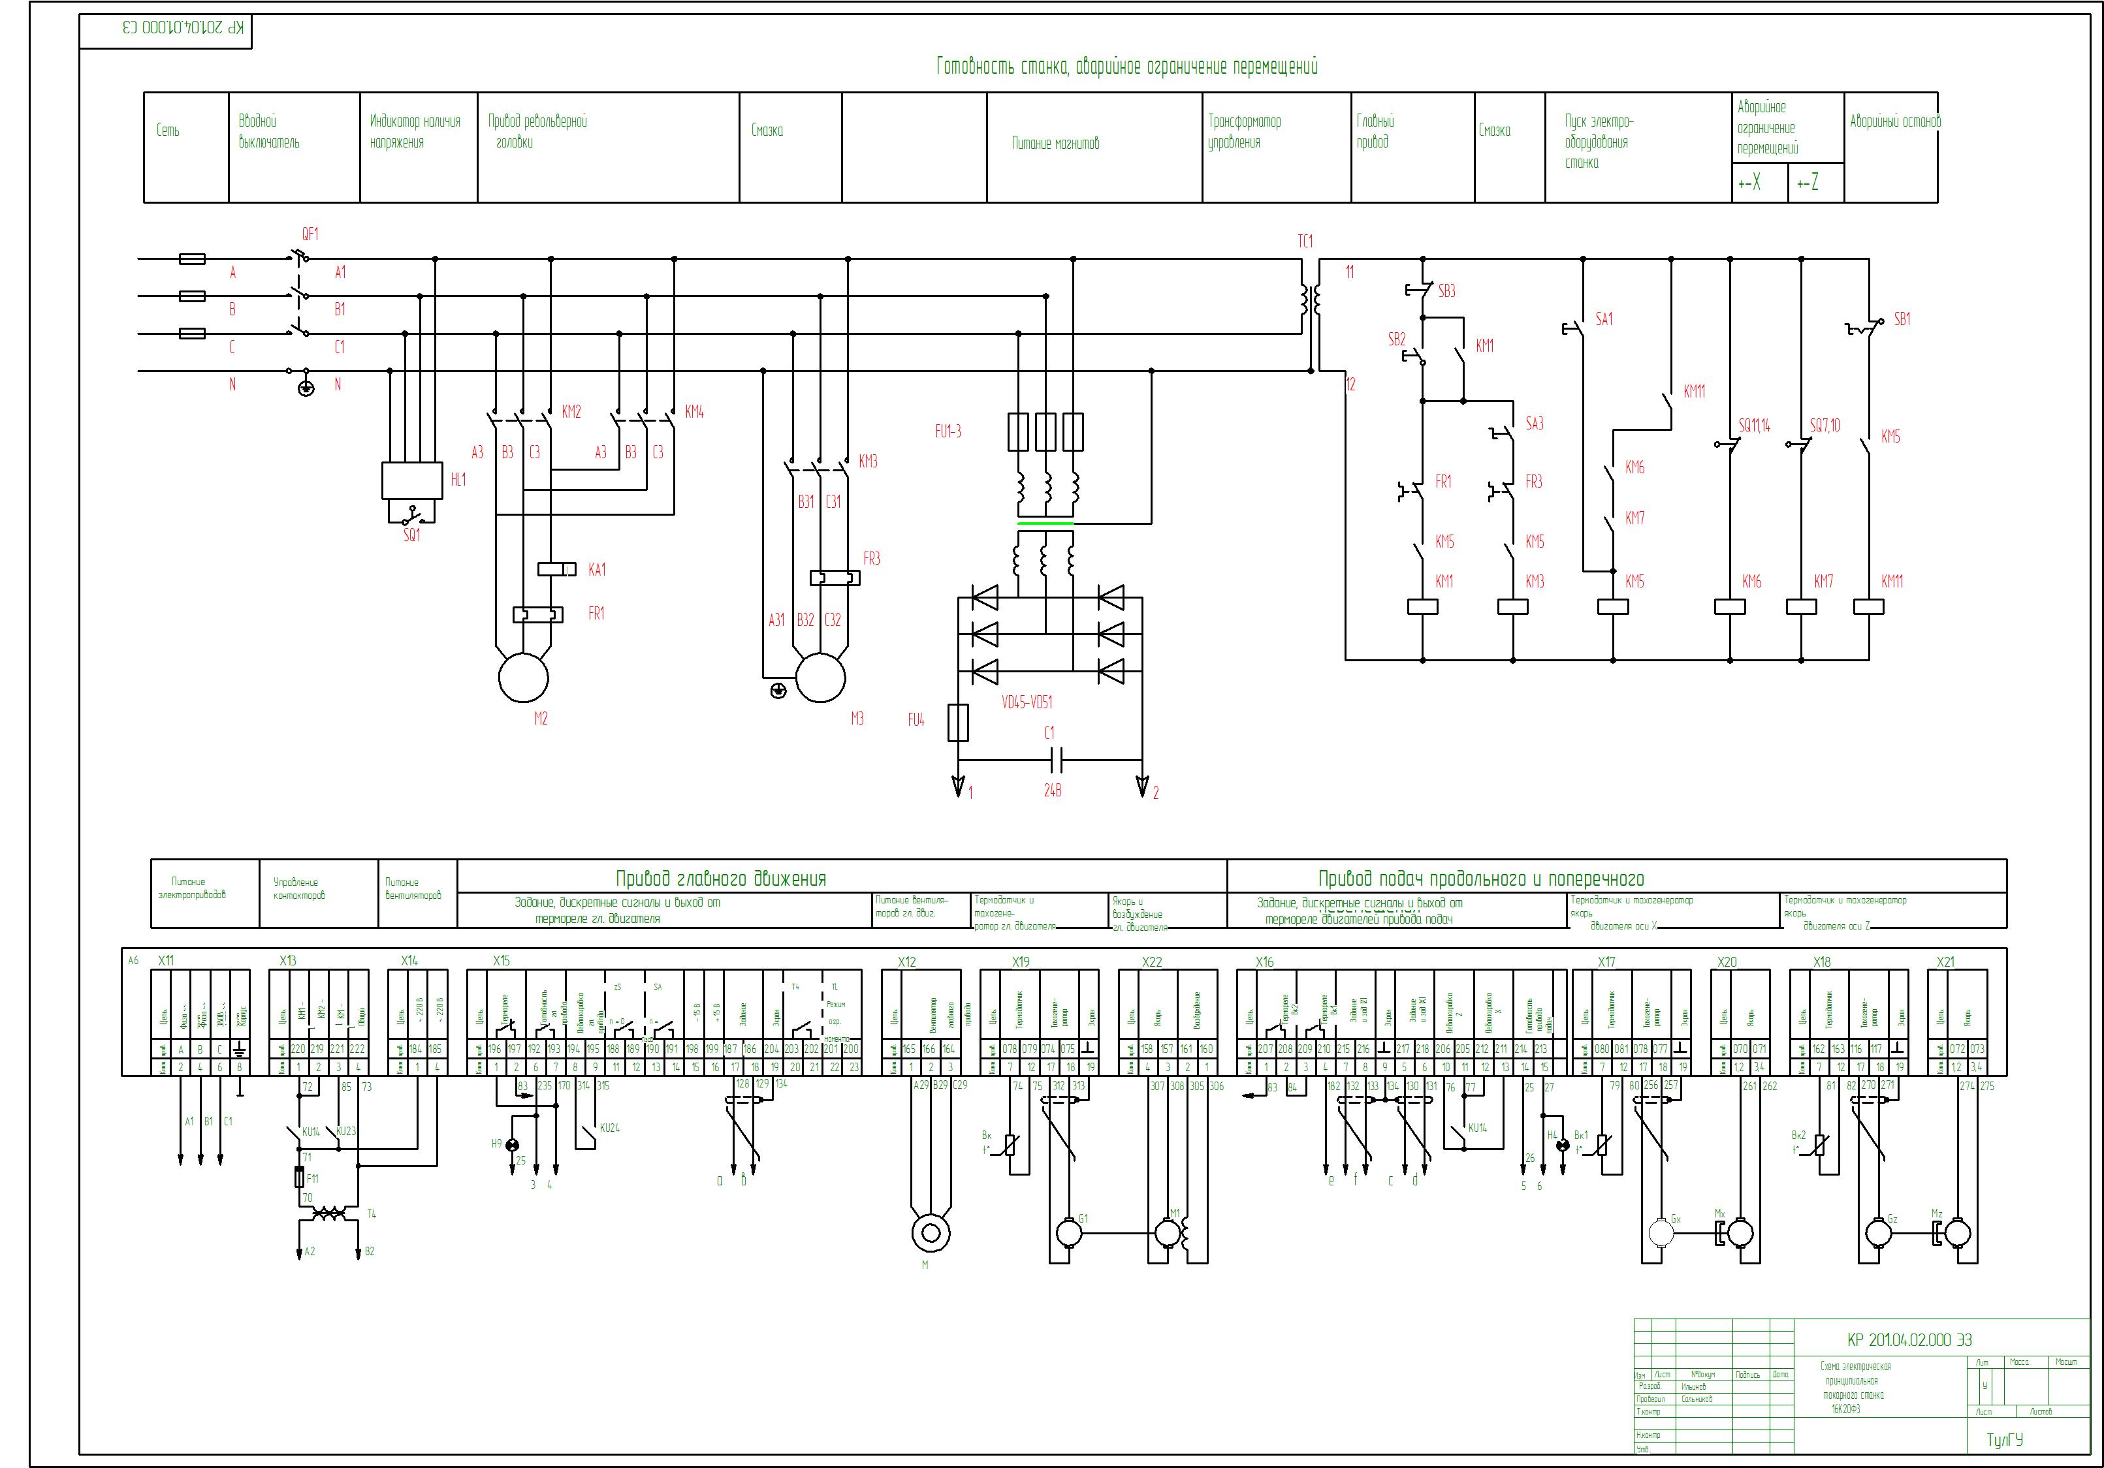Click the M2 motor circle symbol
This screenshot has width=2104, height=1468.
(x=523, y=679)
